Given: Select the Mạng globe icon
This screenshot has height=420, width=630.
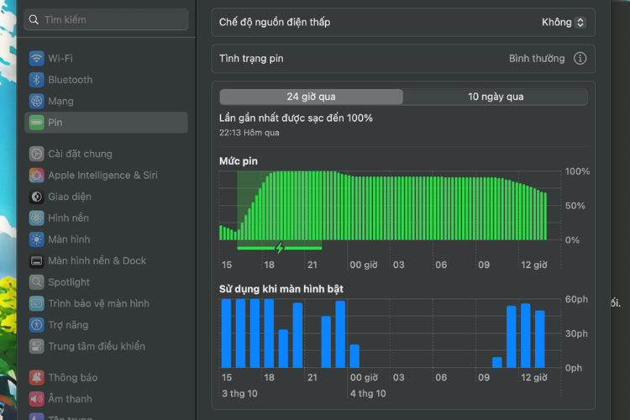Looking at the screenshot, I should [37, 101].
